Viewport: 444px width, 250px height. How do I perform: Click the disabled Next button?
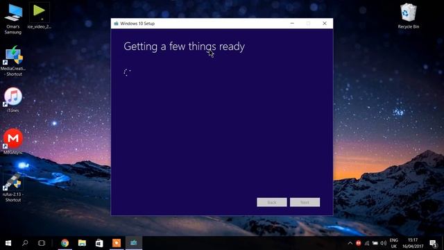(x=305, y=202)
